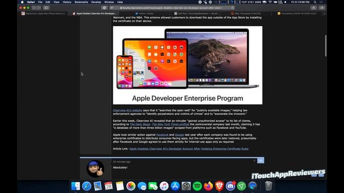
Task: Open the View menu
Action: pyautogui.click(x=56, y=2)
